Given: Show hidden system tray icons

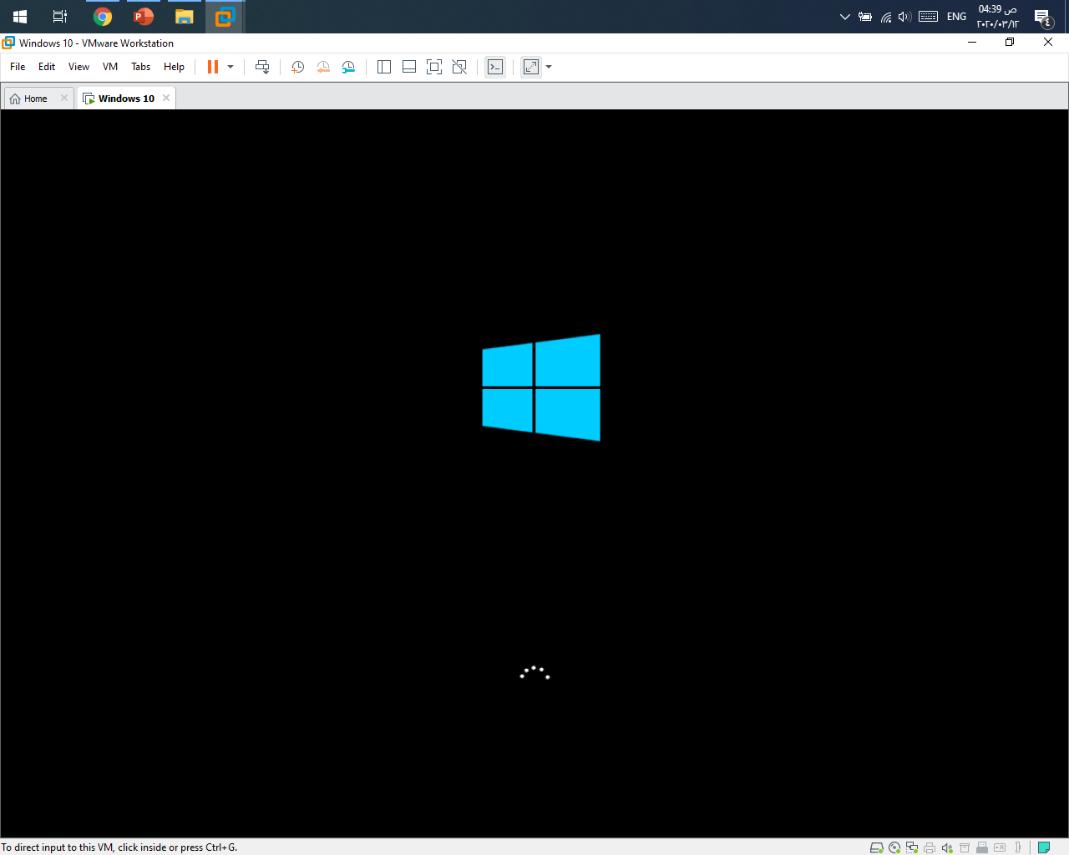Looking at the screenshot, I should 844,17.
